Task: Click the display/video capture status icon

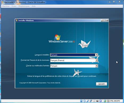Action: pyautogui.click(x=97, y=101)
